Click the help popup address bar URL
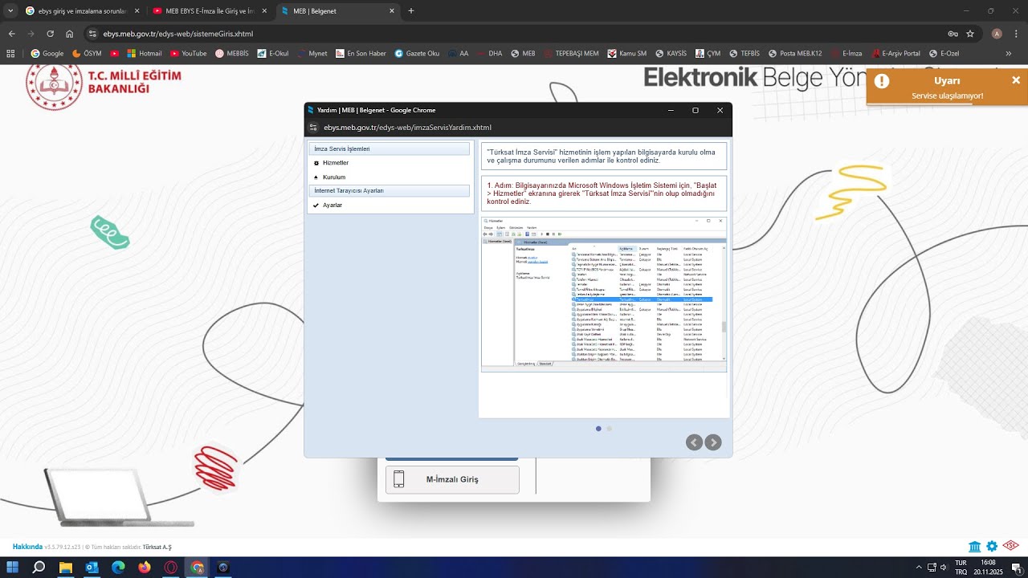The image size is (1028, 578). tap(407, 128)
